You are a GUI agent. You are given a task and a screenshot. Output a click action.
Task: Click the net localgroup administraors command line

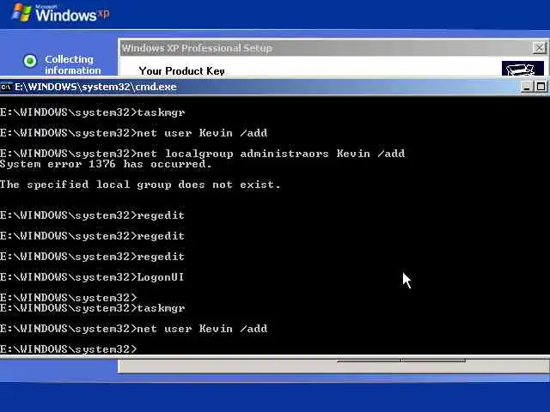[x=203, y=154]
